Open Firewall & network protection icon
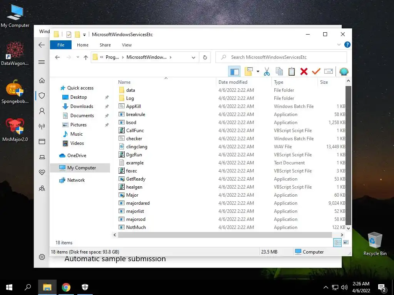Image resolution: width=394 pixels, height=295 pixels. pyautogui.click(x=42, y=126)
